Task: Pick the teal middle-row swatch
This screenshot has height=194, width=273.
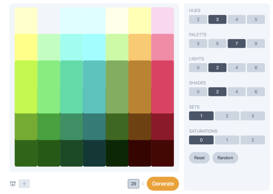Action: (x=94, y=87)
